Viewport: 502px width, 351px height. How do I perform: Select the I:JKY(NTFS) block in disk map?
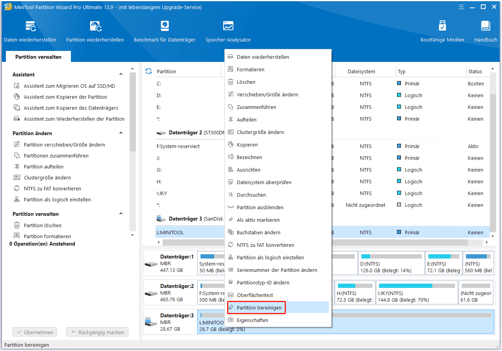416,293
